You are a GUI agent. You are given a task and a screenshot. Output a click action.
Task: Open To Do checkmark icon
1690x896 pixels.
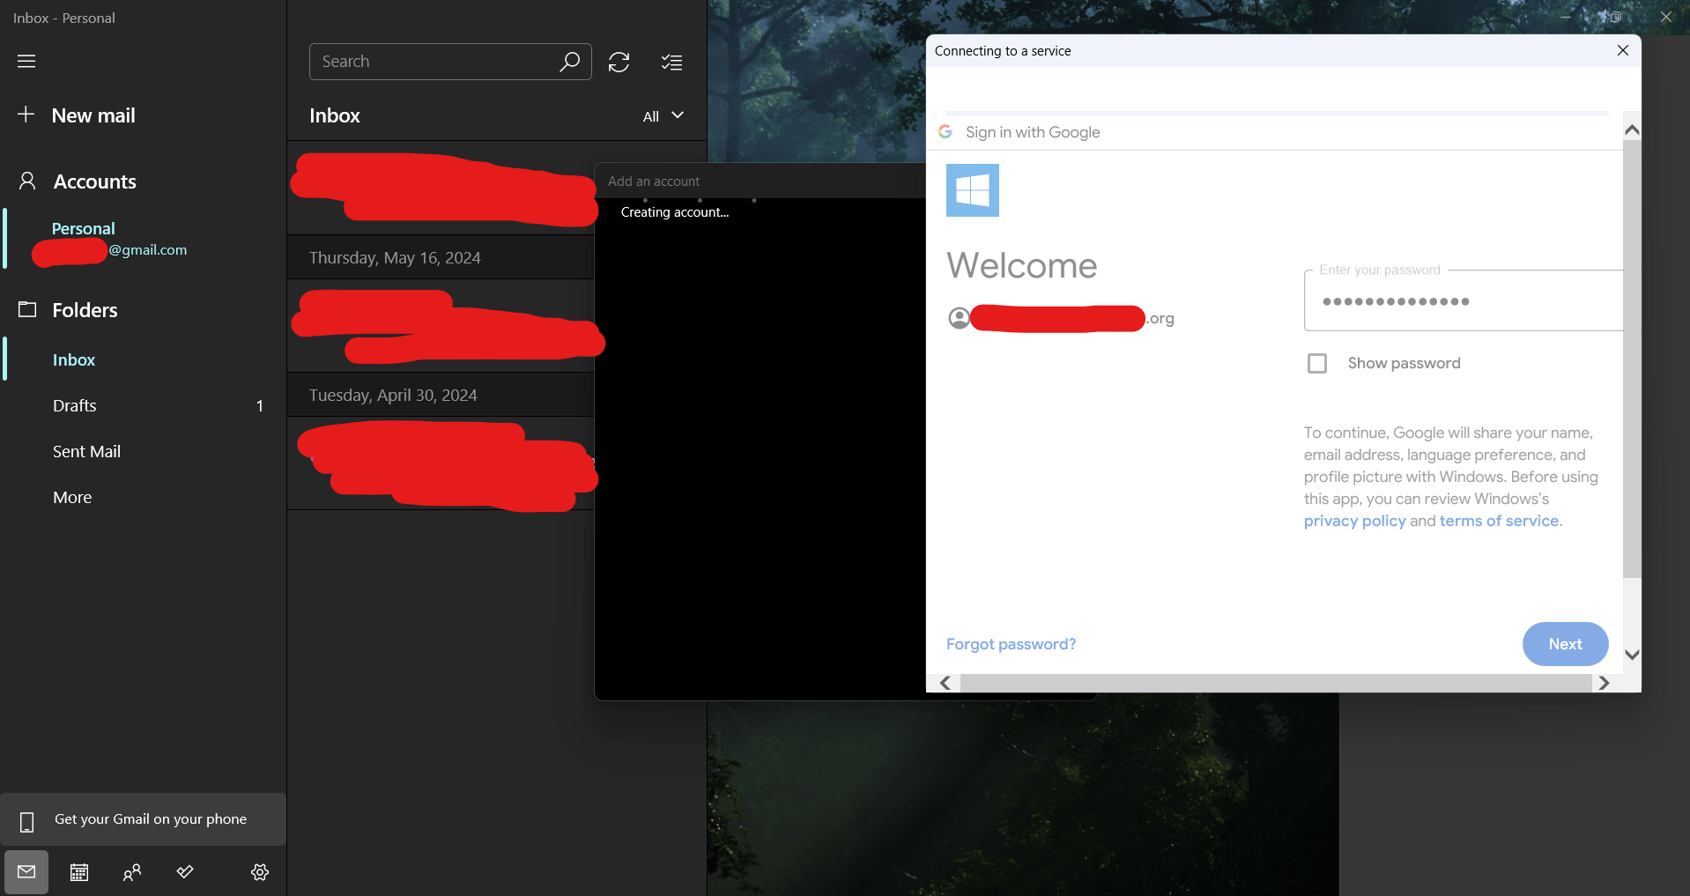185,872
